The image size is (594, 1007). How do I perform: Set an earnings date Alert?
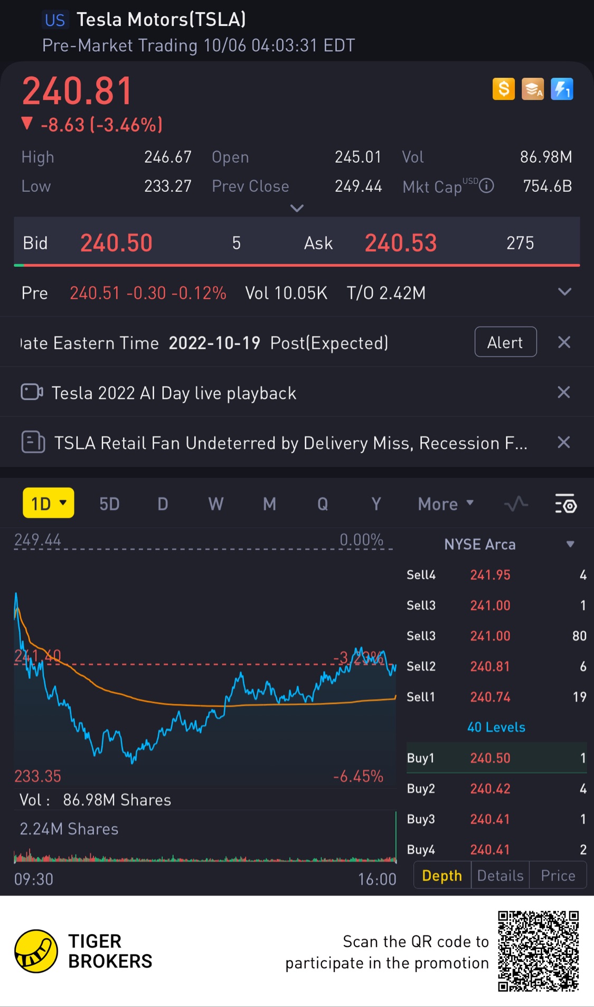(x=505, y=342)
